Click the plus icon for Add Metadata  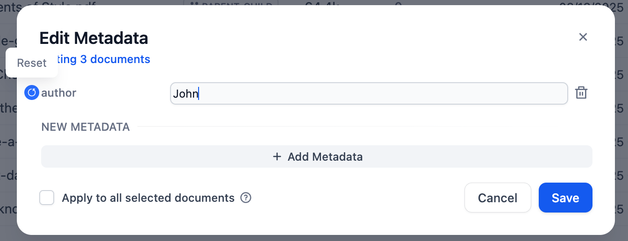pyautogui.click(x=277, y=157)
